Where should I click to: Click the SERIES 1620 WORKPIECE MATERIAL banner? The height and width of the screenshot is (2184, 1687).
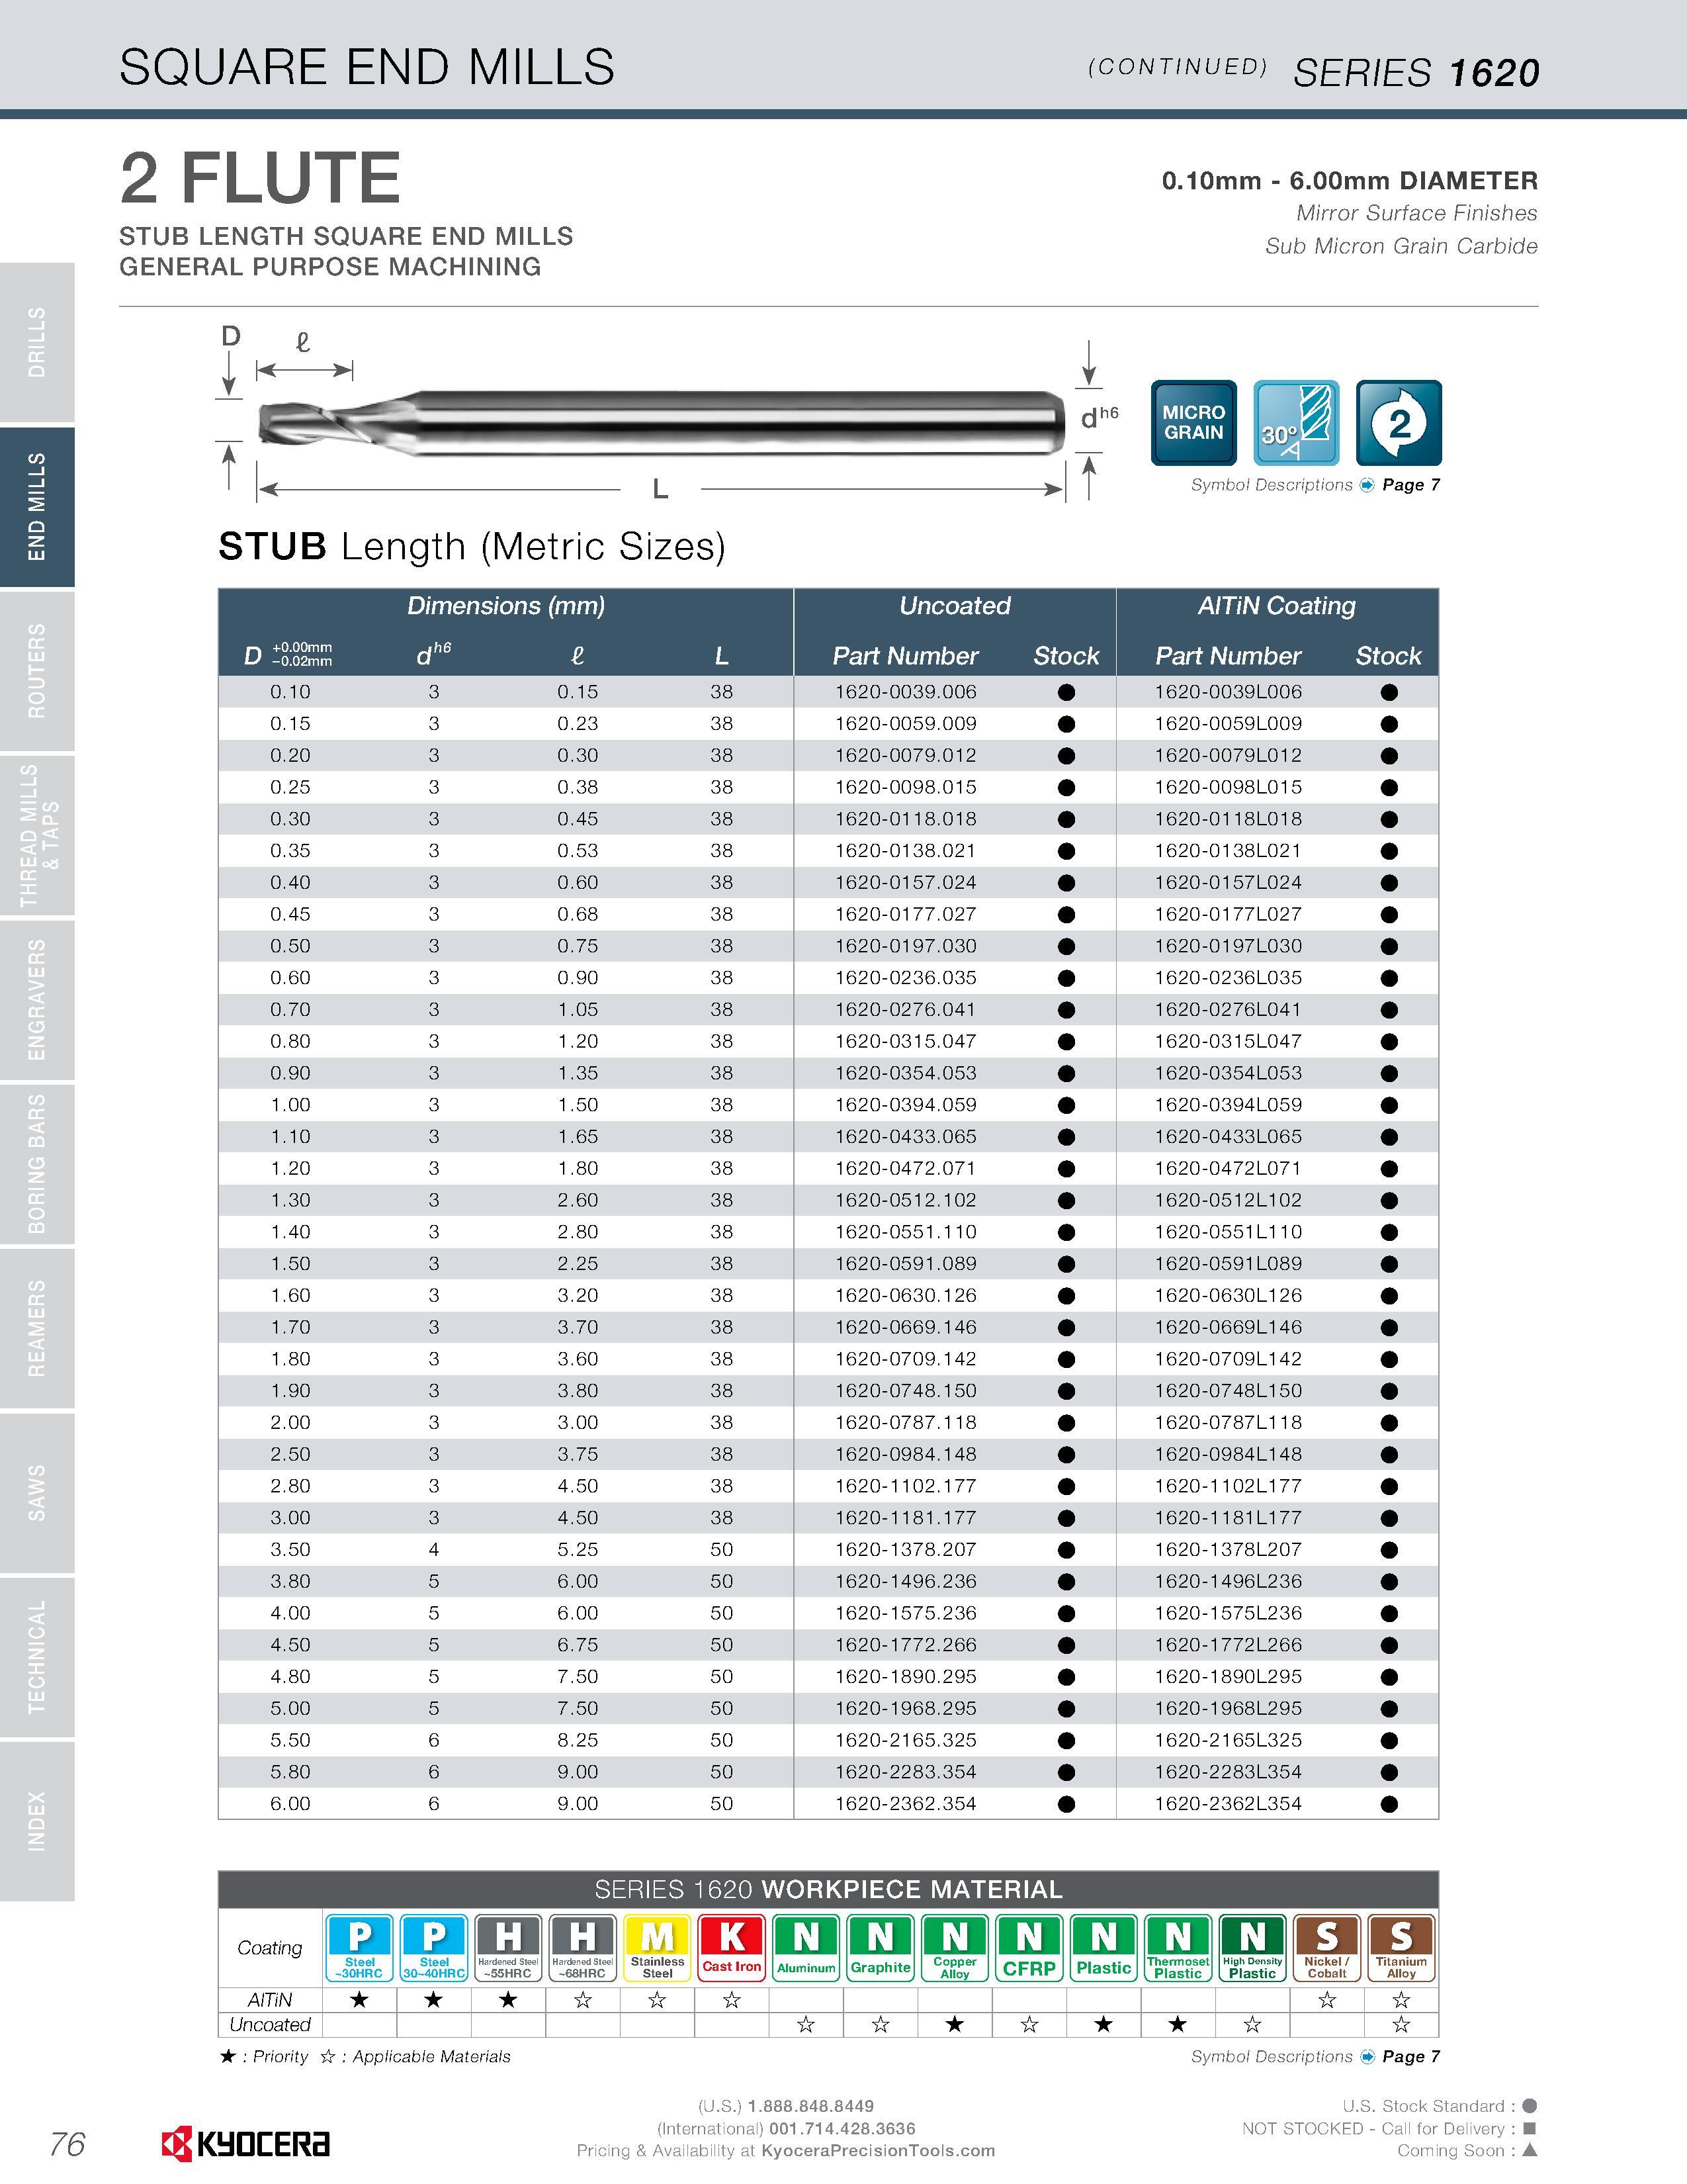tap(828, 1889)
